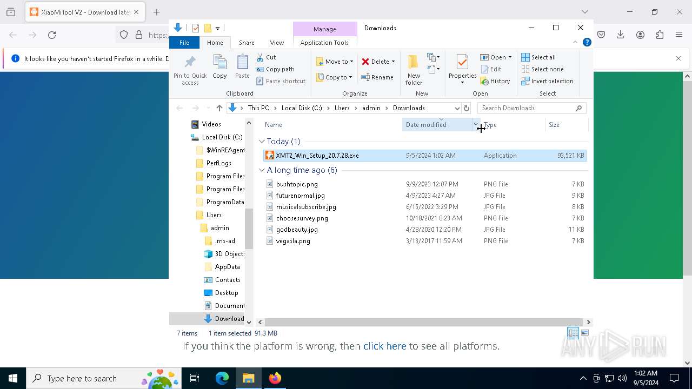The height and width of the screenshot is (389, 692).
Task: Click the horizontal scrollbar of file list
Action: pyautogui.click(x=423, y=322)
